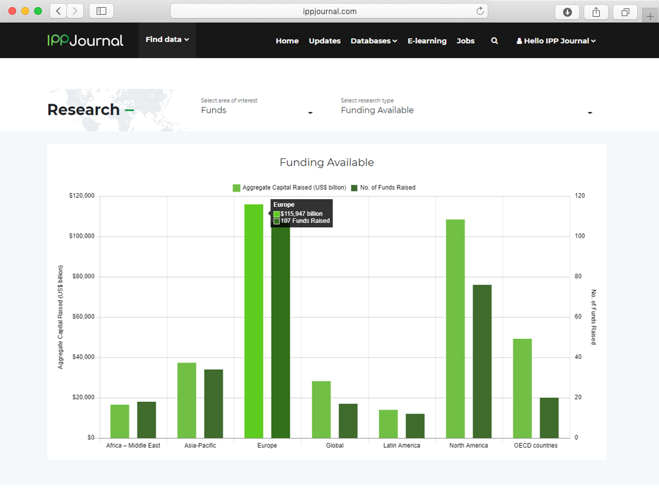This screenshot has height=494, width=659.
Task: Toggle No. of Funds Raised legend series
Action: point(383,187)
